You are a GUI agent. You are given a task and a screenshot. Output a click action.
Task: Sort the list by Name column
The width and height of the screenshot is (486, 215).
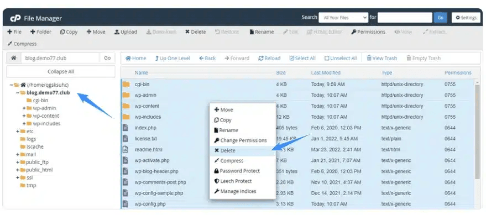(142, 73)
